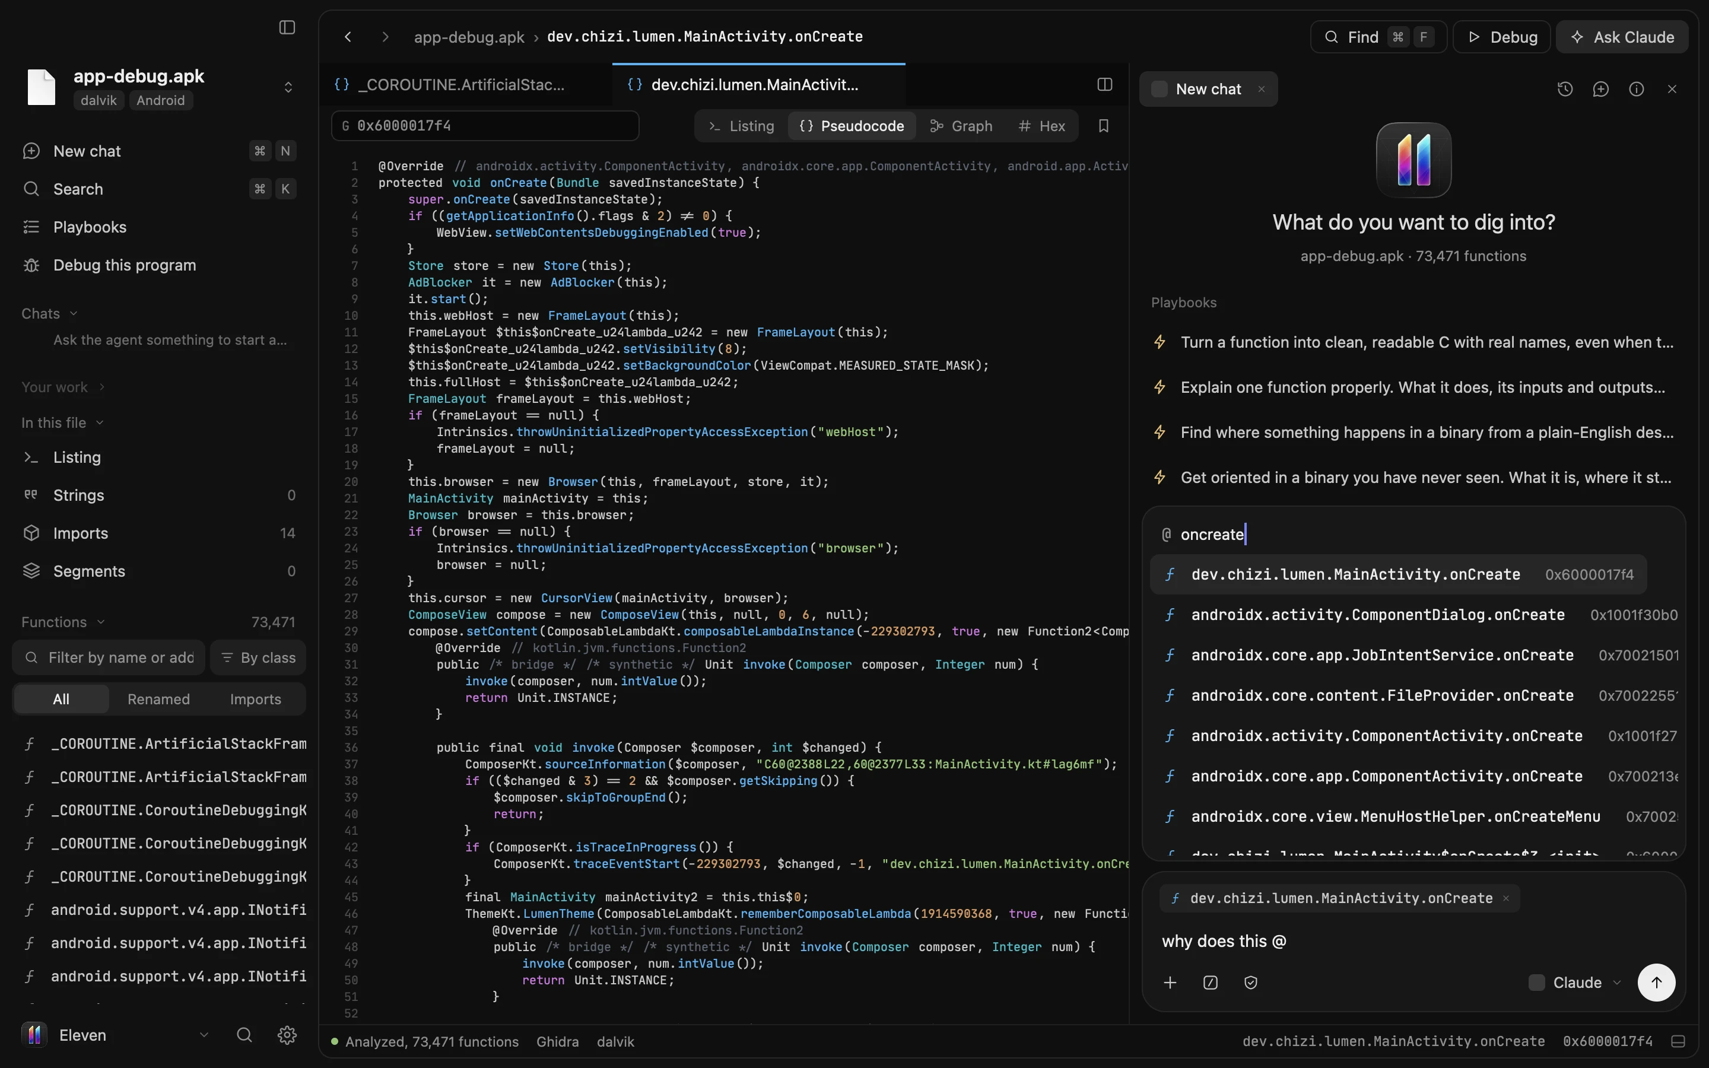
Task: Toggle the left sidebar panel icon
Action: tap(287, 27)
